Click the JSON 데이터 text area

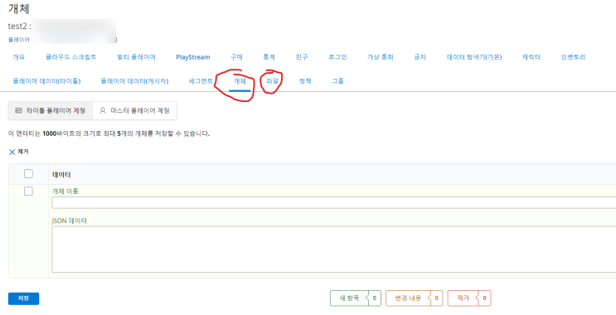(x=334, y=250)
